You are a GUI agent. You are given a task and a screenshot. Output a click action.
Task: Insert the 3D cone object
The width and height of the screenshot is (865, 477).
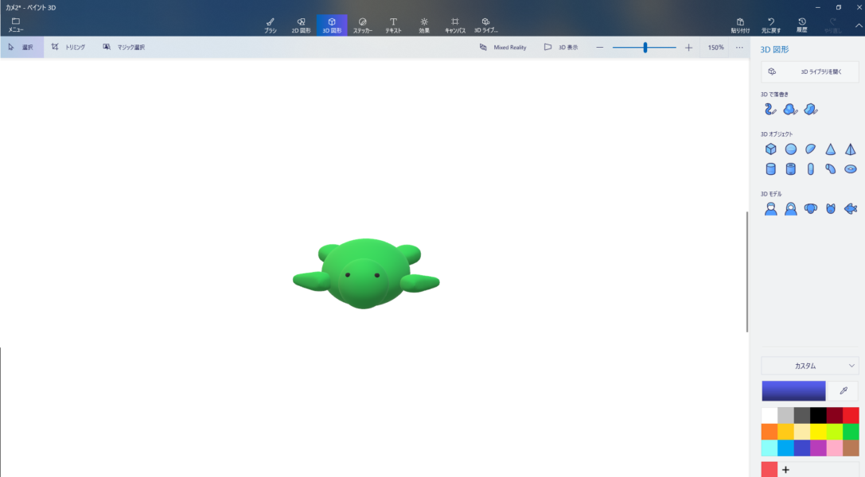click(830, 149)
